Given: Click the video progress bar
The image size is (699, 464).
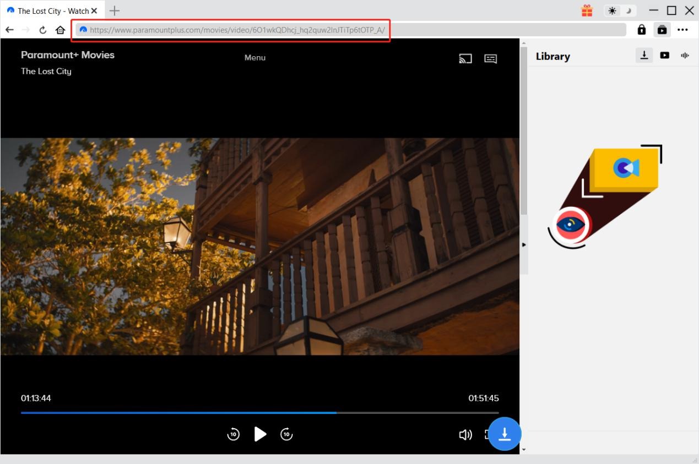Looking at the screenshot, I should click(x=259, y=412).
